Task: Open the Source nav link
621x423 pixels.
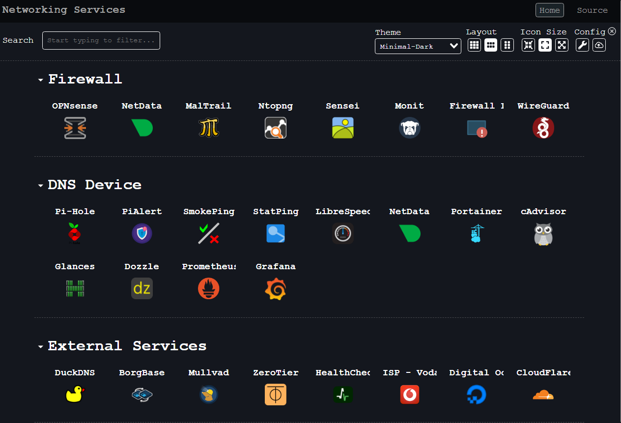Action: tap(592, 10)
